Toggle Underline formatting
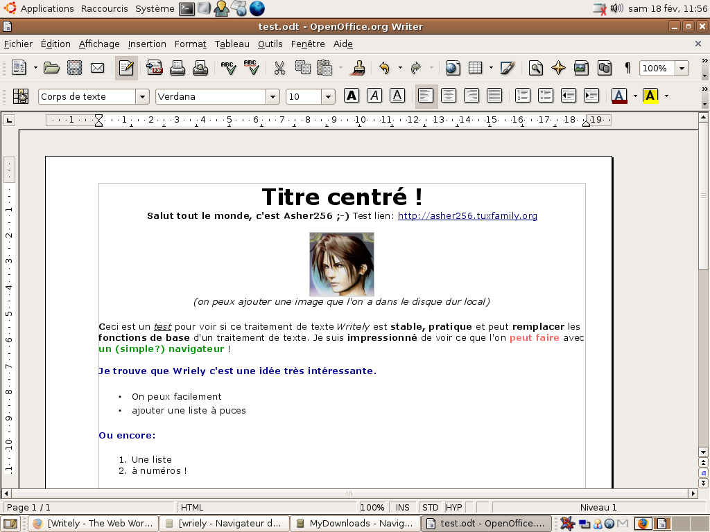This screenshot has width=710, height=532. (397, 96)
